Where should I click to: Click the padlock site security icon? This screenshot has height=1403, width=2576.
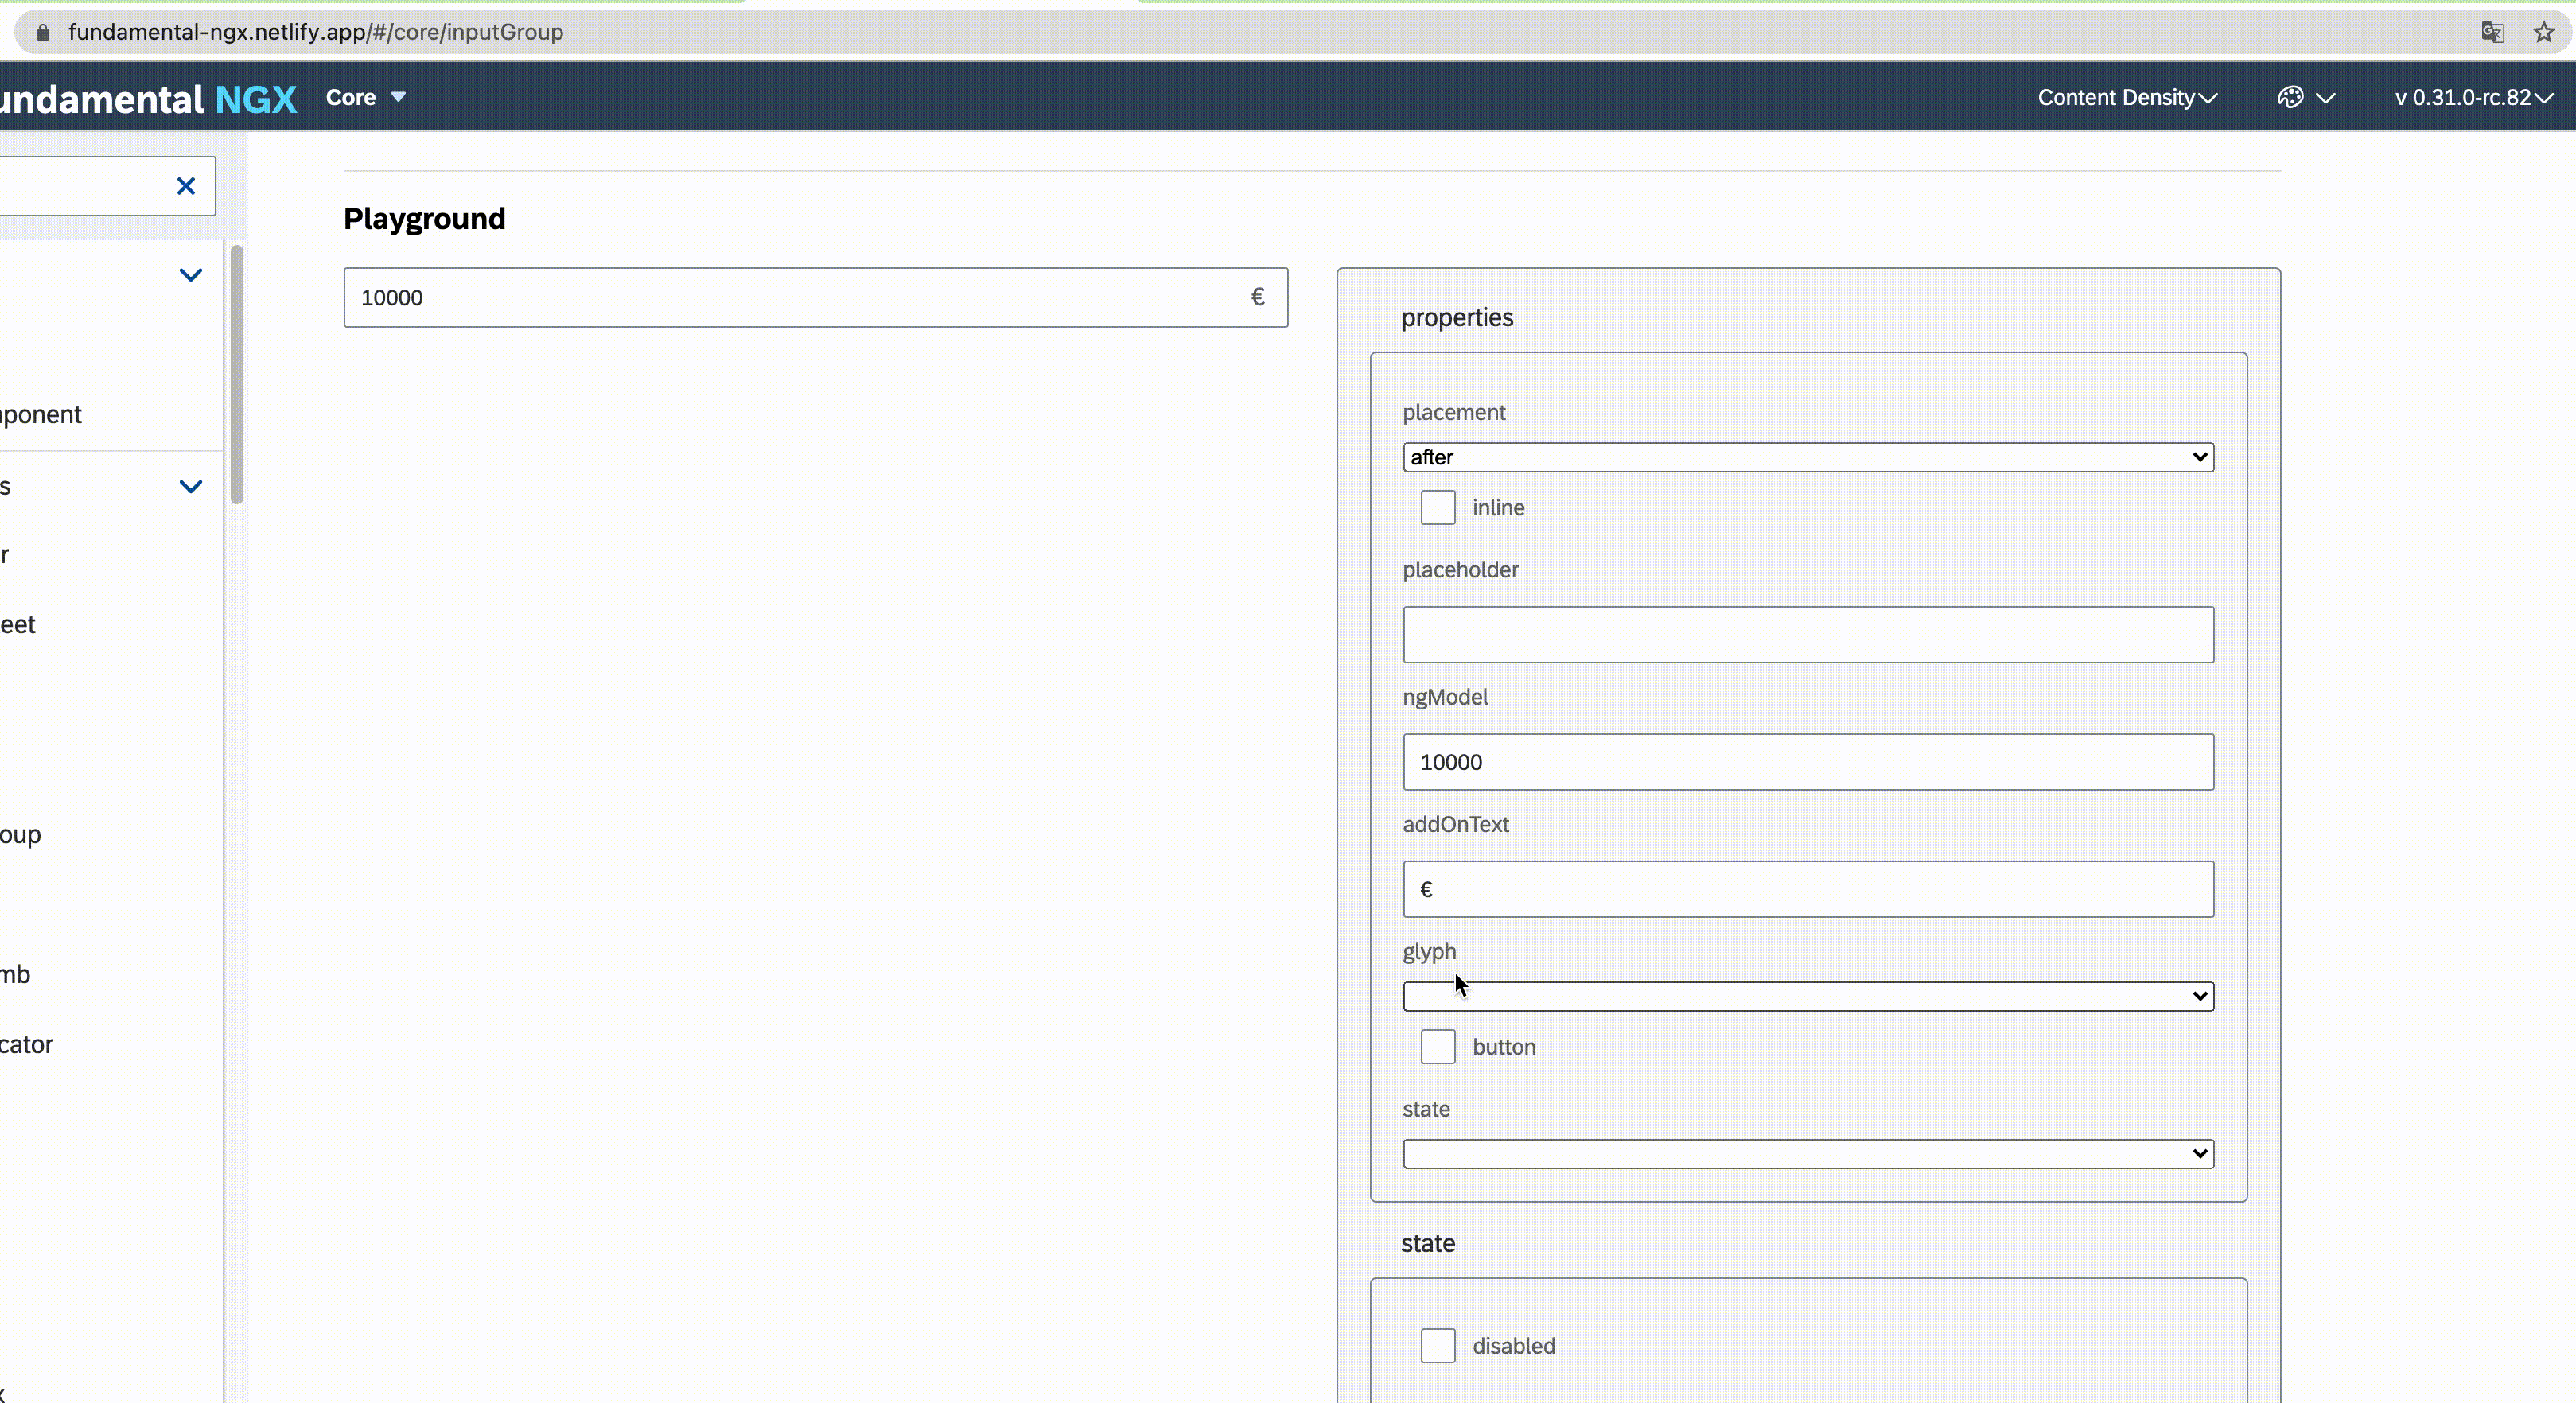[43, 32]
